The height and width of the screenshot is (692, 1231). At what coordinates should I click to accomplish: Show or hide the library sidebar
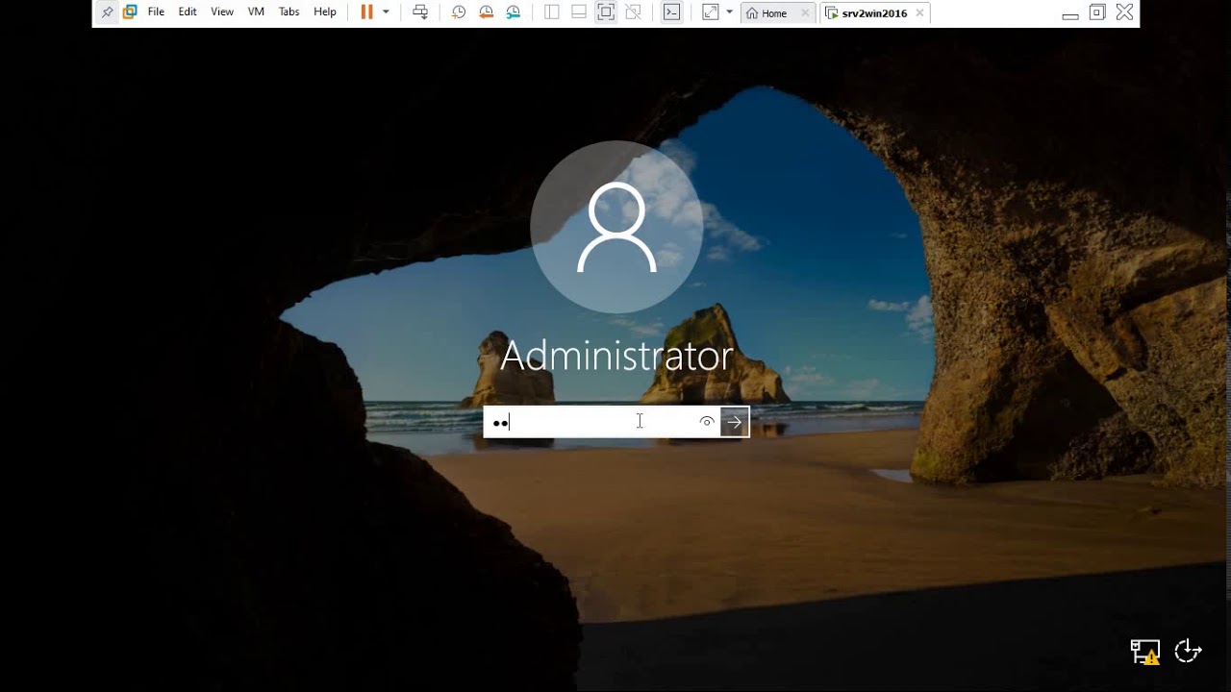(x=551, y=12)
